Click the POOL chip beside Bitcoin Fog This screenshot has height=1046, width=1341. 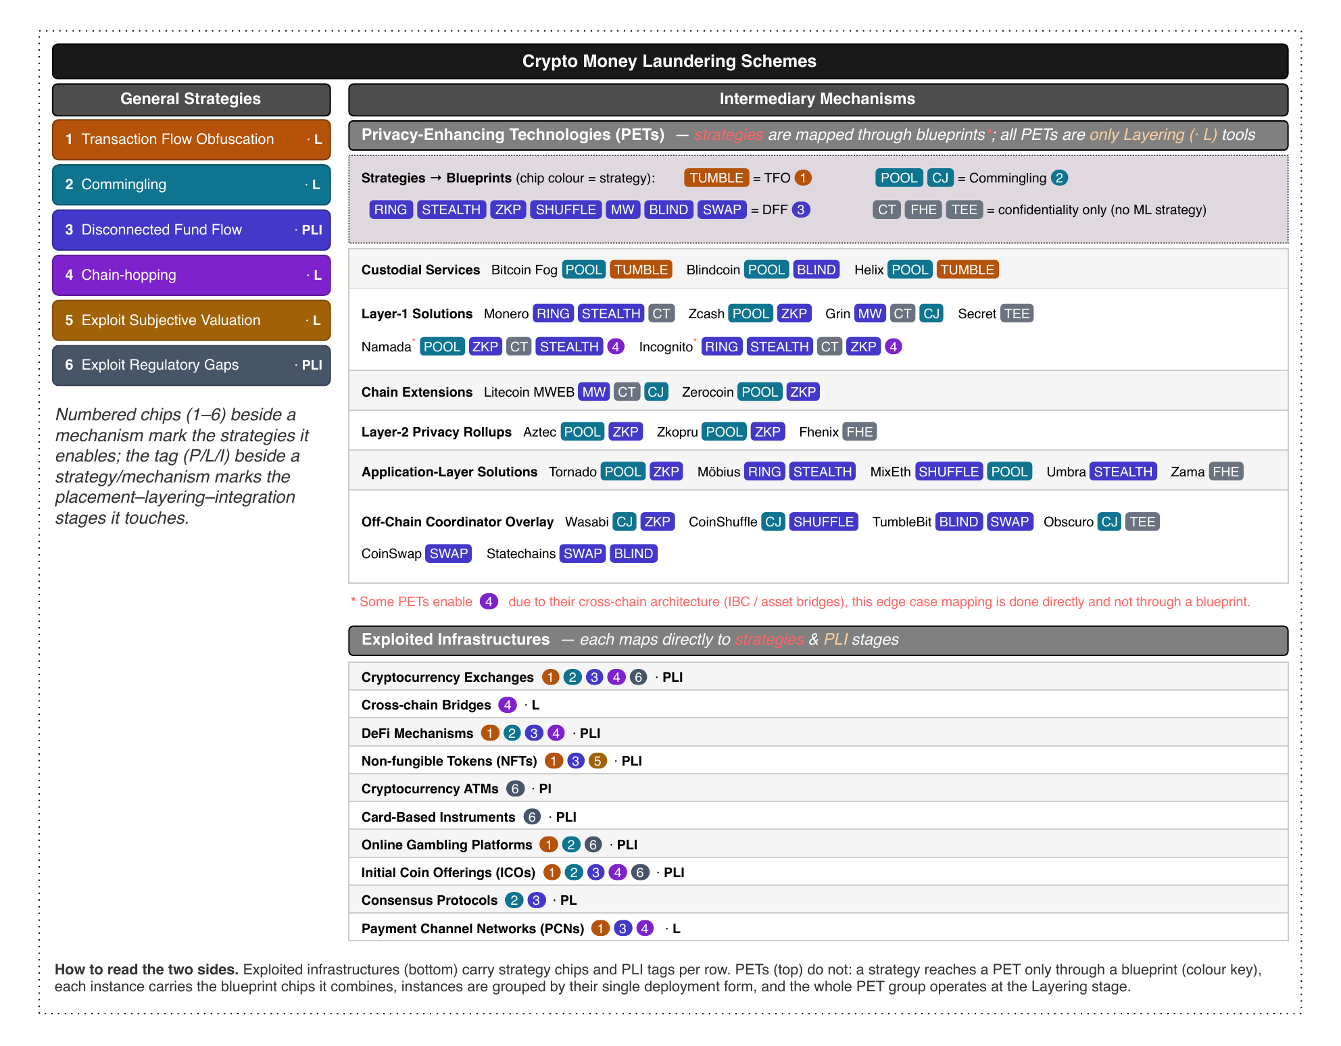coord(584,270)
